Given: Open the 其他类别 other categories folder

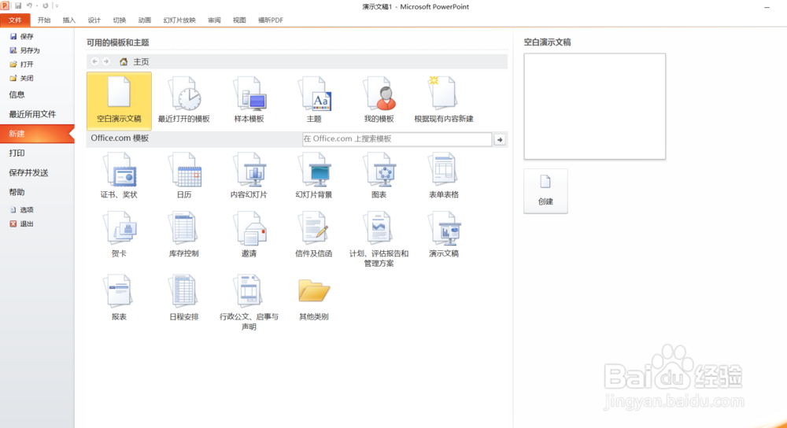Looking at the screenshot, I should (x=314, y=299).
